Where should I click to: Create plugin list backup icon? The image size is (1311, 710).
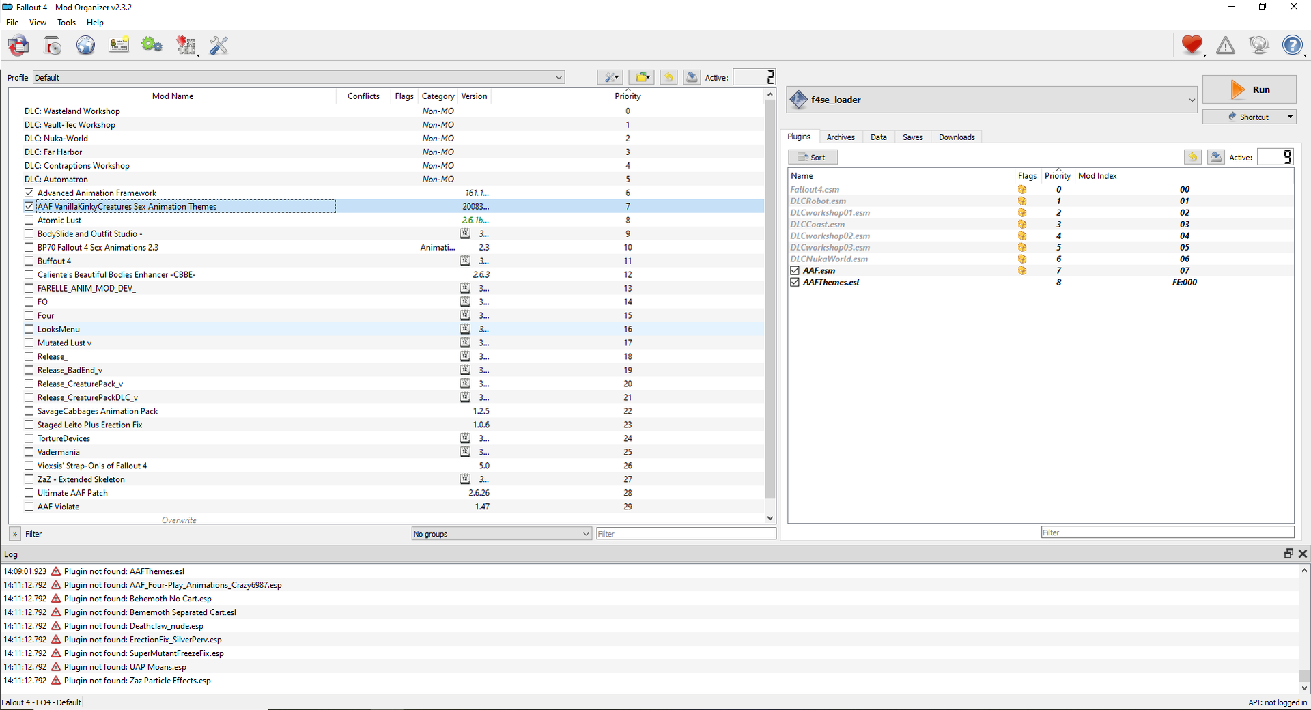coord(1216,157)
